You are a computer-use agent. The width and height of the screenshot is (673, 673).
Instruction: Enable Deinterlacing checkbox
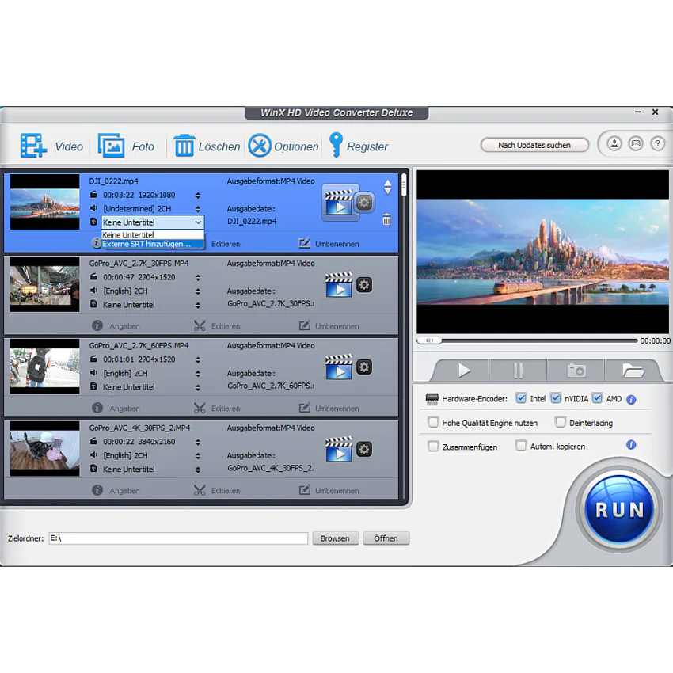coord(560,422)
